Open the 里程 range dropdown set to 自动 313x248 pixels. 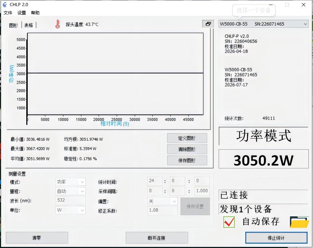71,191
